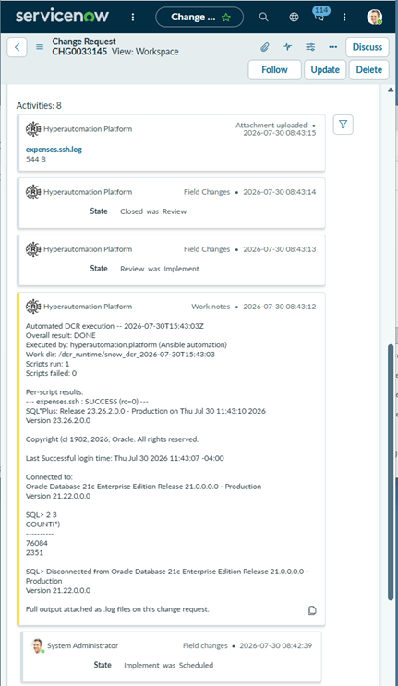Click the Discuss button

tap(368, 47)
